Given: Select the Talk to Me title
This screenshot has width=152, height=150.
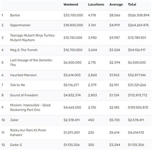Looking at the screenshot, I should coord(18,85).
